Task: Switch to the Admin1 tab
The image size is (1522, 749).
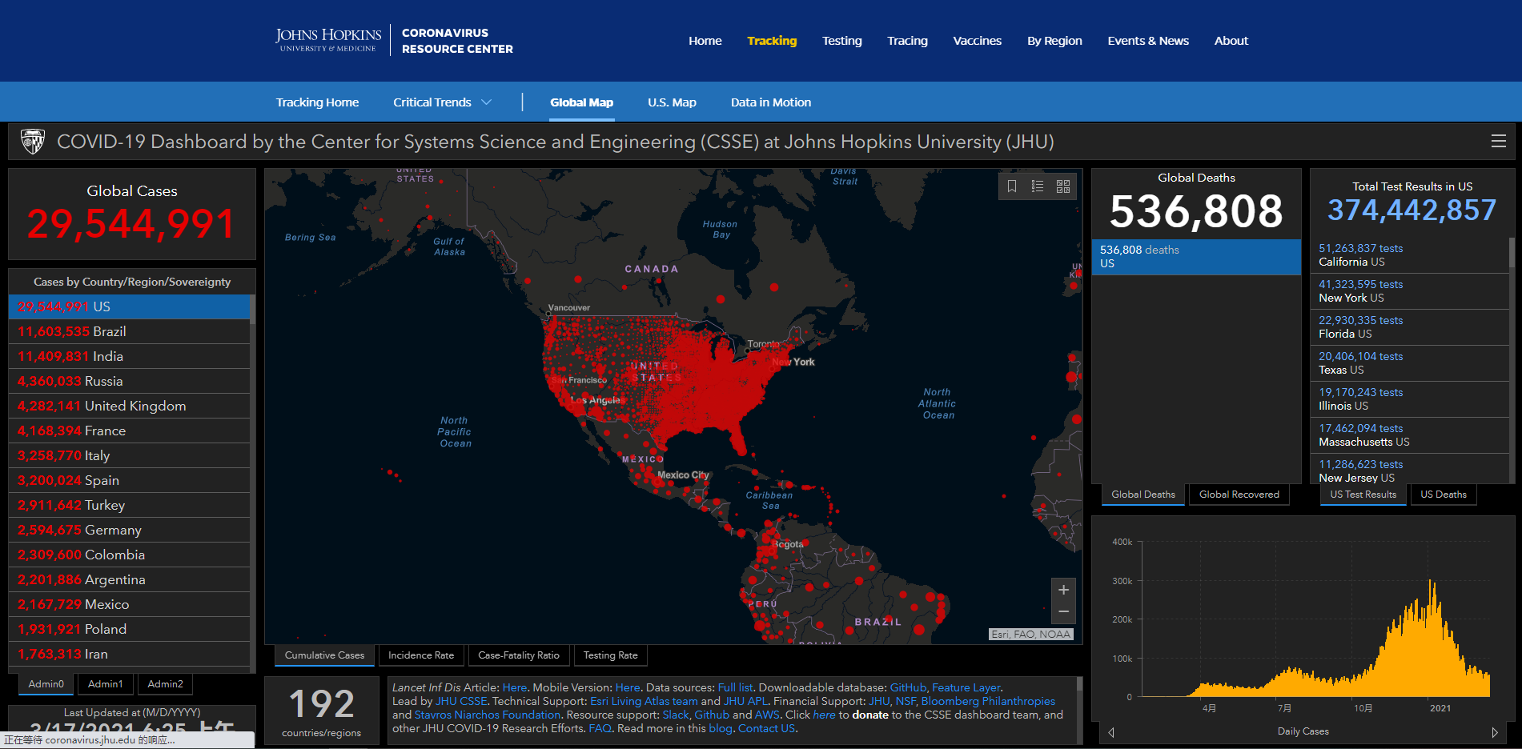Action: 106,684
